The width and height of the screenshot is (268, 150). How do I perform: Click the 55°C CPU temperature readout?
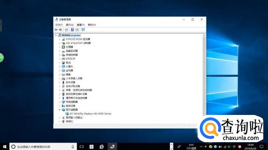pyautogui.click(x=191, y=147)
